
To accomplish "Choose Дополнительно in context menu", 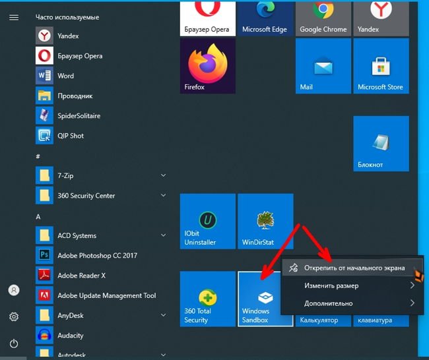I will pyautogui.click(x=352, y=303).
